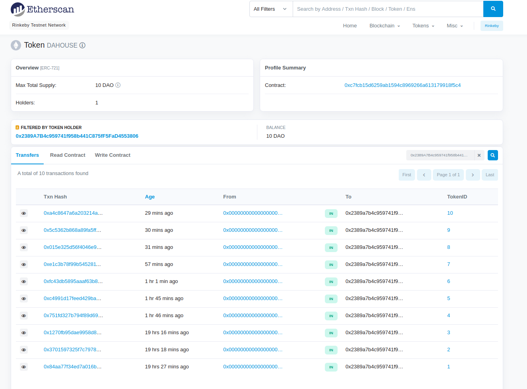Click the main search input field
Viewport: 527px width, 389px height.
[x=388, y=9]
